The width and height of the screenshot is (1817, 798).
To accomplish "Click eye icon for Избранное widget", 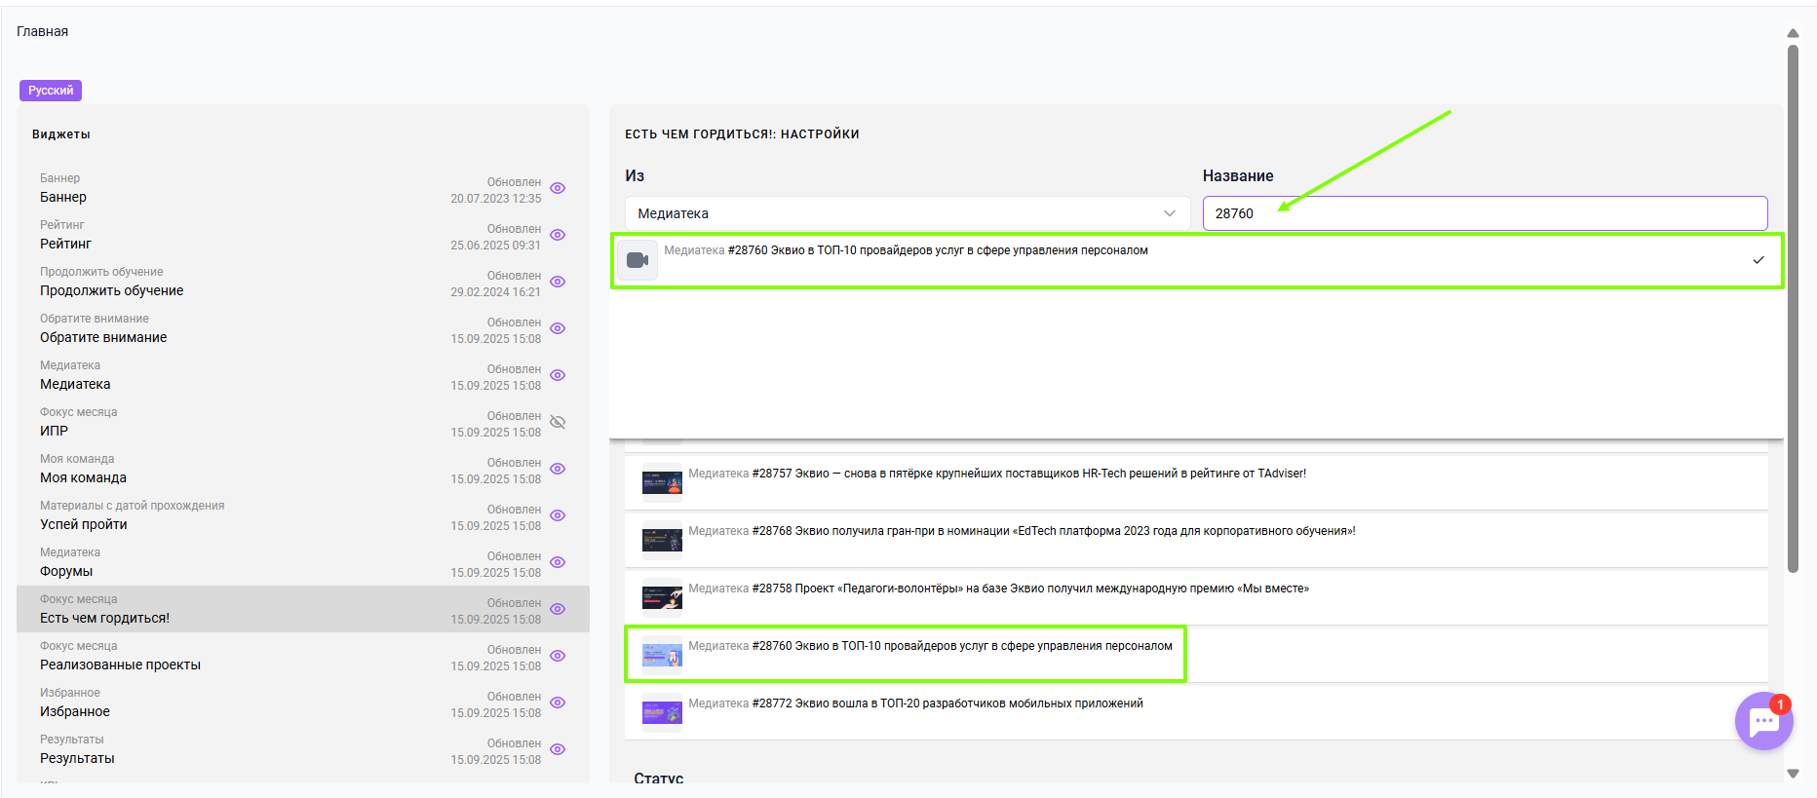I will pyautogui.click(x=558, y=703).
